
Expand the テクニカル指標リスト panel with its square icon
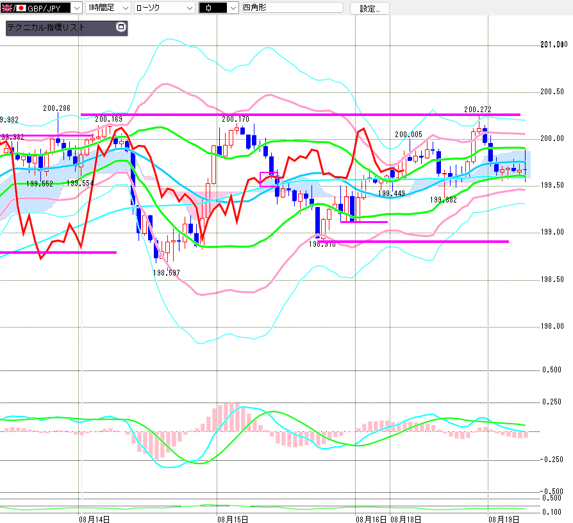pyautogui.click(x=120, y=27)
